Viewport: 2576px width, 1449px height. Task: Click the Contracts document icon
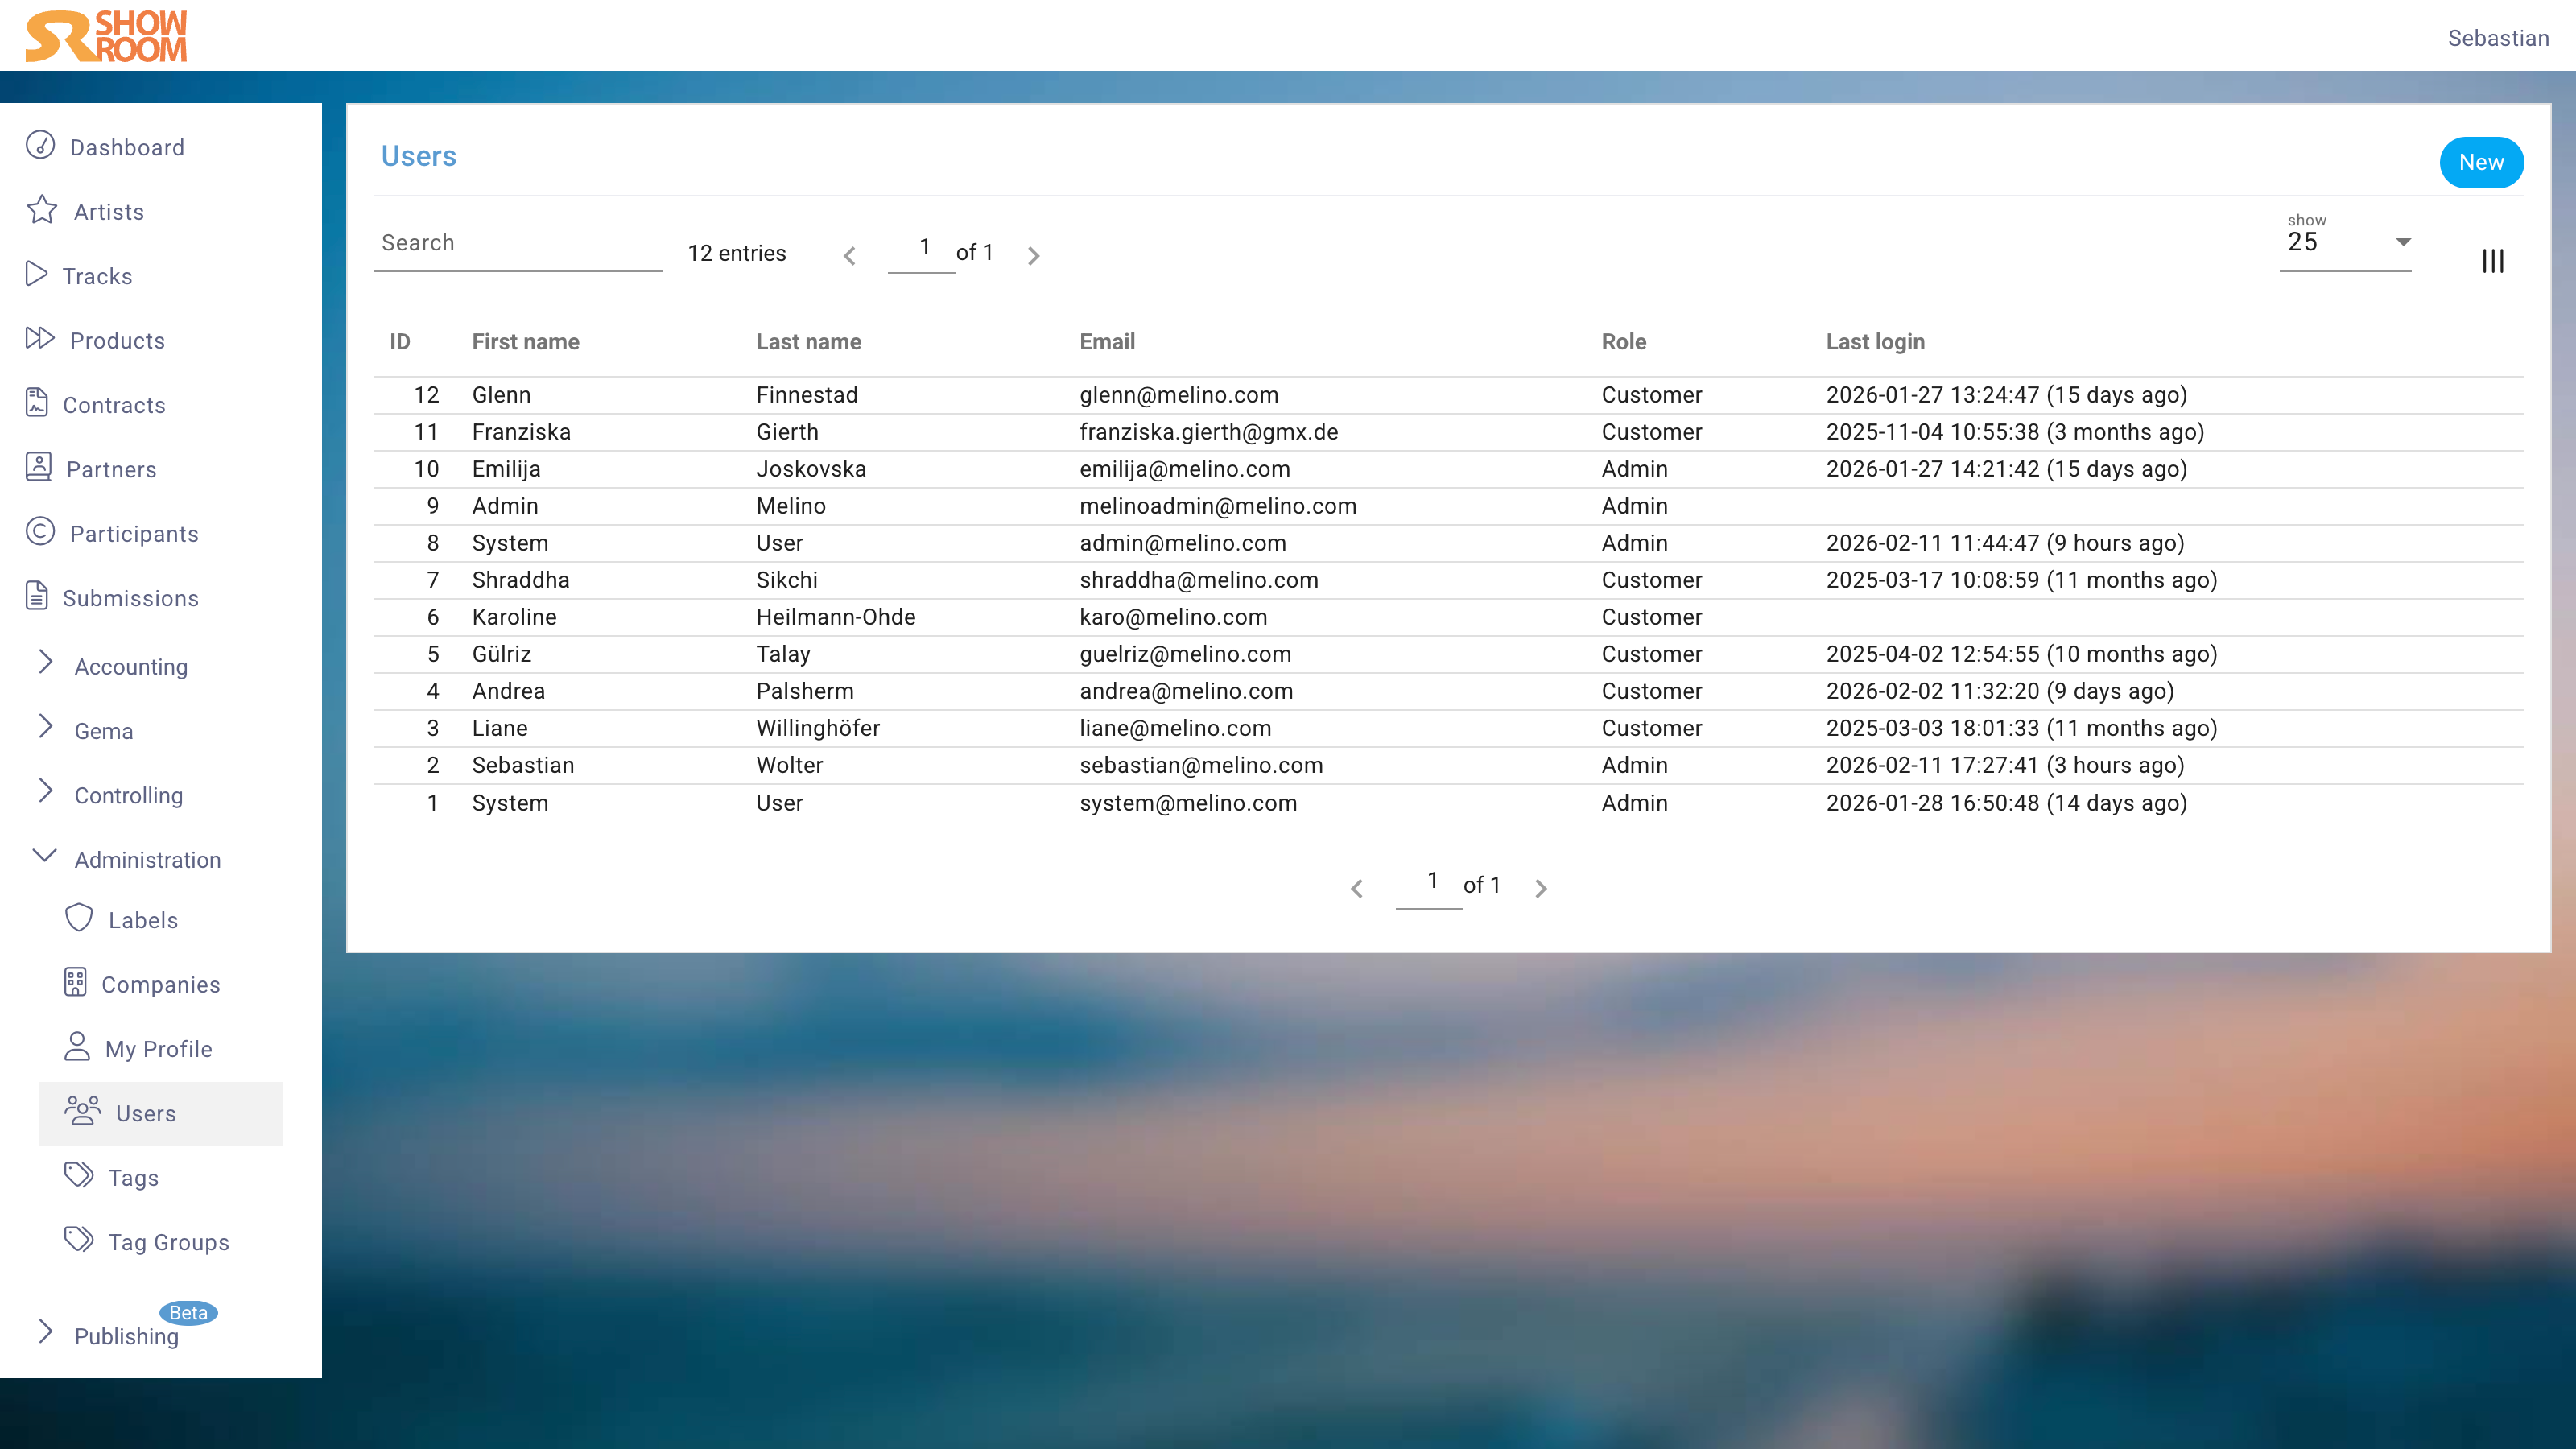tap(37, 403)
